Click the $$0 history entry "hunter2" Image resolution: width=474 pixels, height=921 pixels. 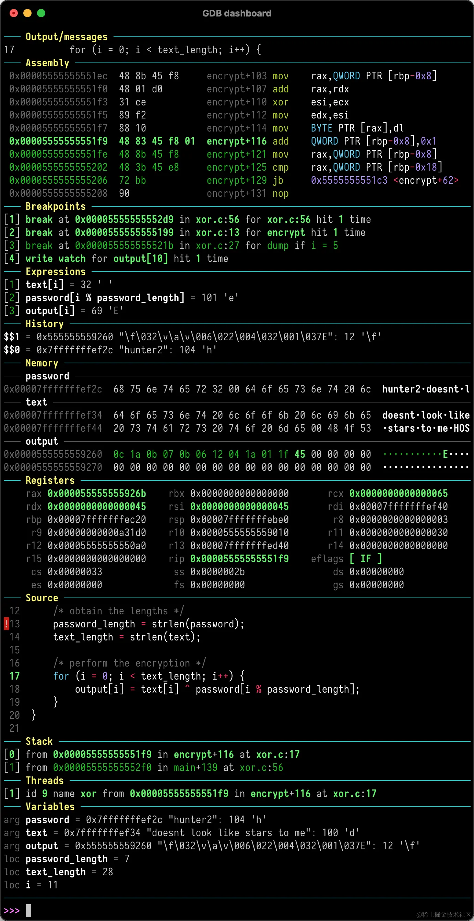point(110,350)
